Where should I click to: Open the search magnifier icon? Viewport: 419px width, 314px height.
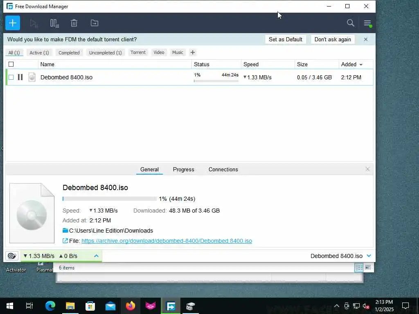click(351, 23)
